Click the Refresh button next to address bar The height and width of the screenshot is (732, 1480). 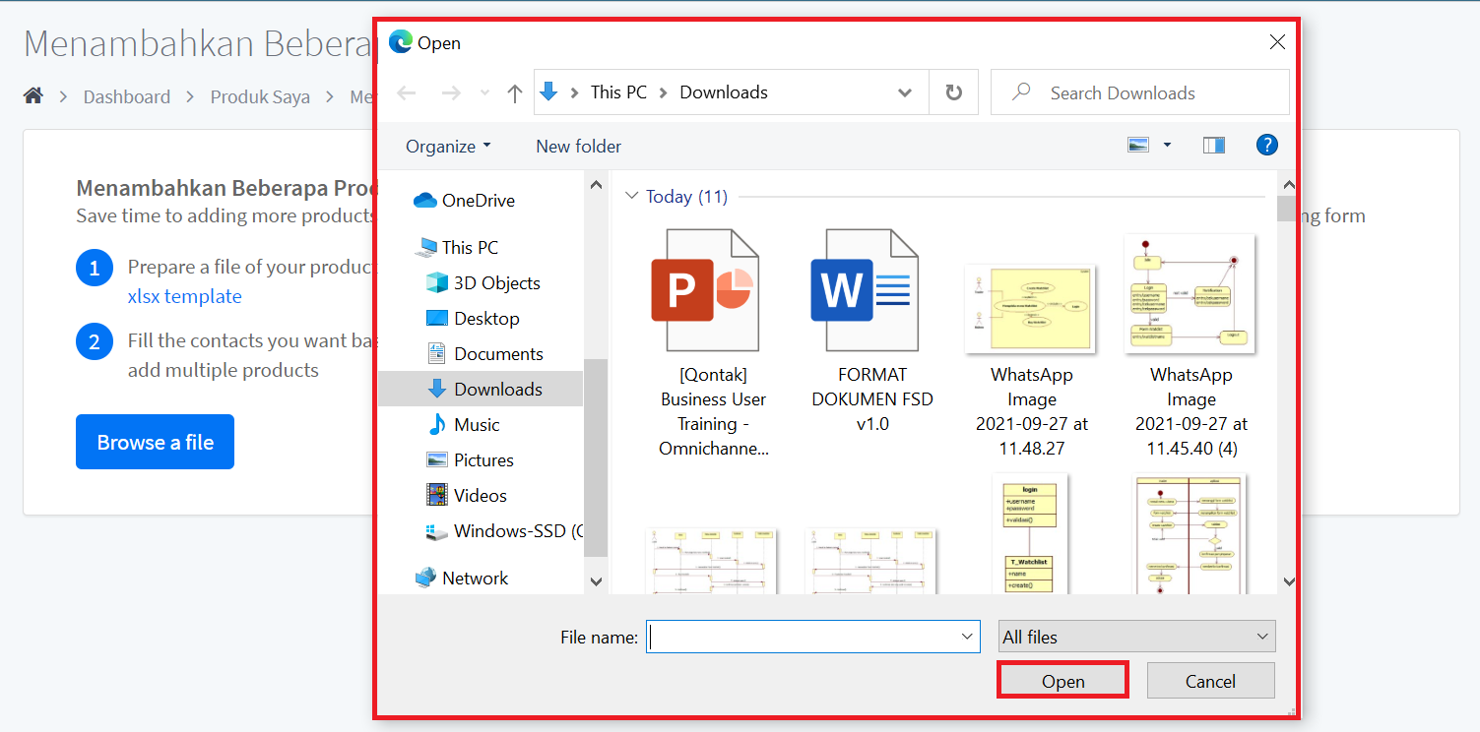coord(953,92)
